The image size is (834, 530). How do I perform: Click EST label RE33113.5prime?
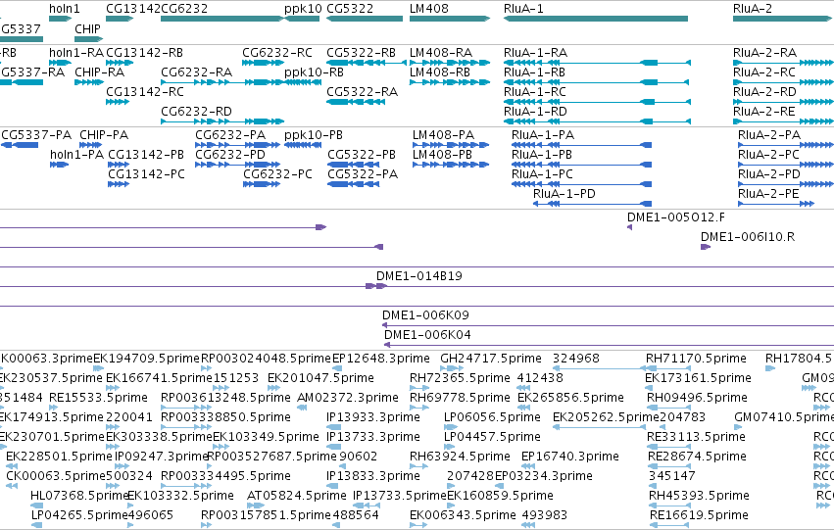tap(696, 437)
